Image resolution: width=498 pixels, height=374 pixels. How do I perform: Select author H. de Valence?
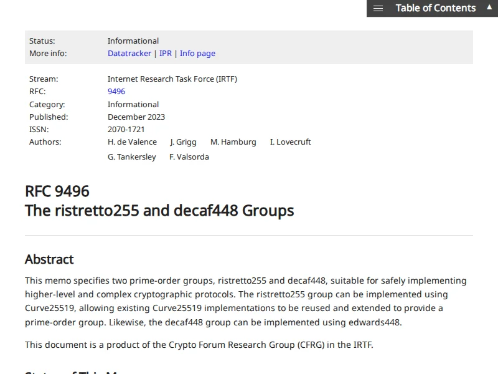132,142
